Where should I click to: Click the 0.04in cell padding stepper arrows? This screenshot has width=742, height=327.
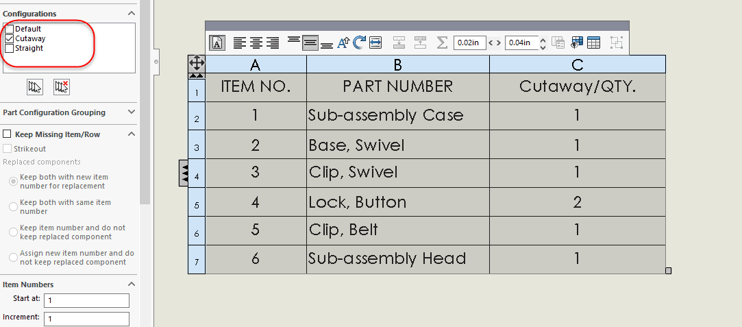pyautogui.click(x=543, y=43)
